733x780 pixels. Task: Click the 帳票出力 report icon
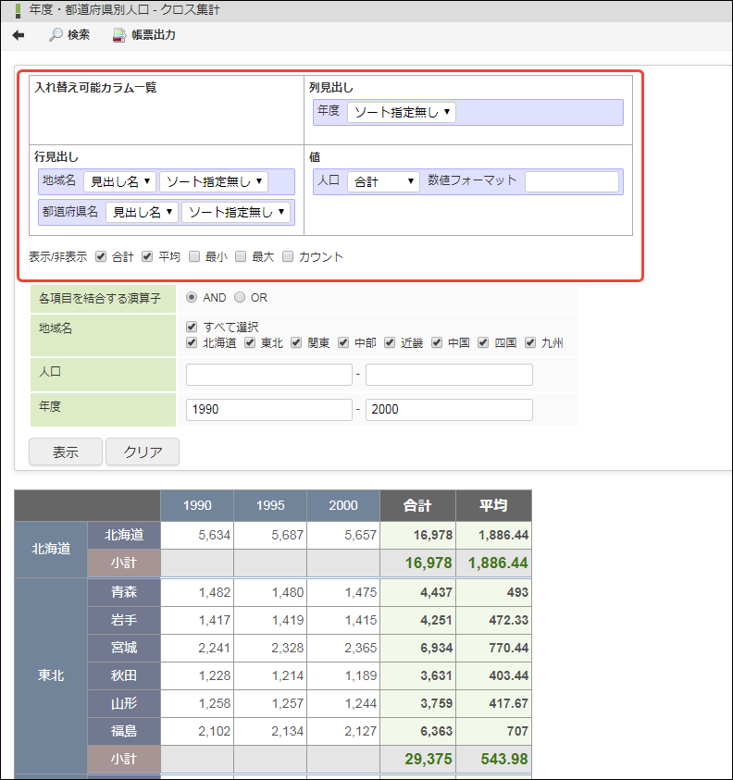119,35
